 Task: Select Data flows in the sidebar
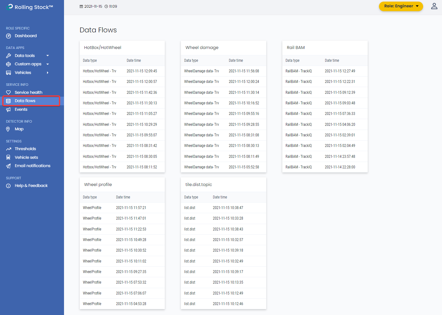coord(25,101)
